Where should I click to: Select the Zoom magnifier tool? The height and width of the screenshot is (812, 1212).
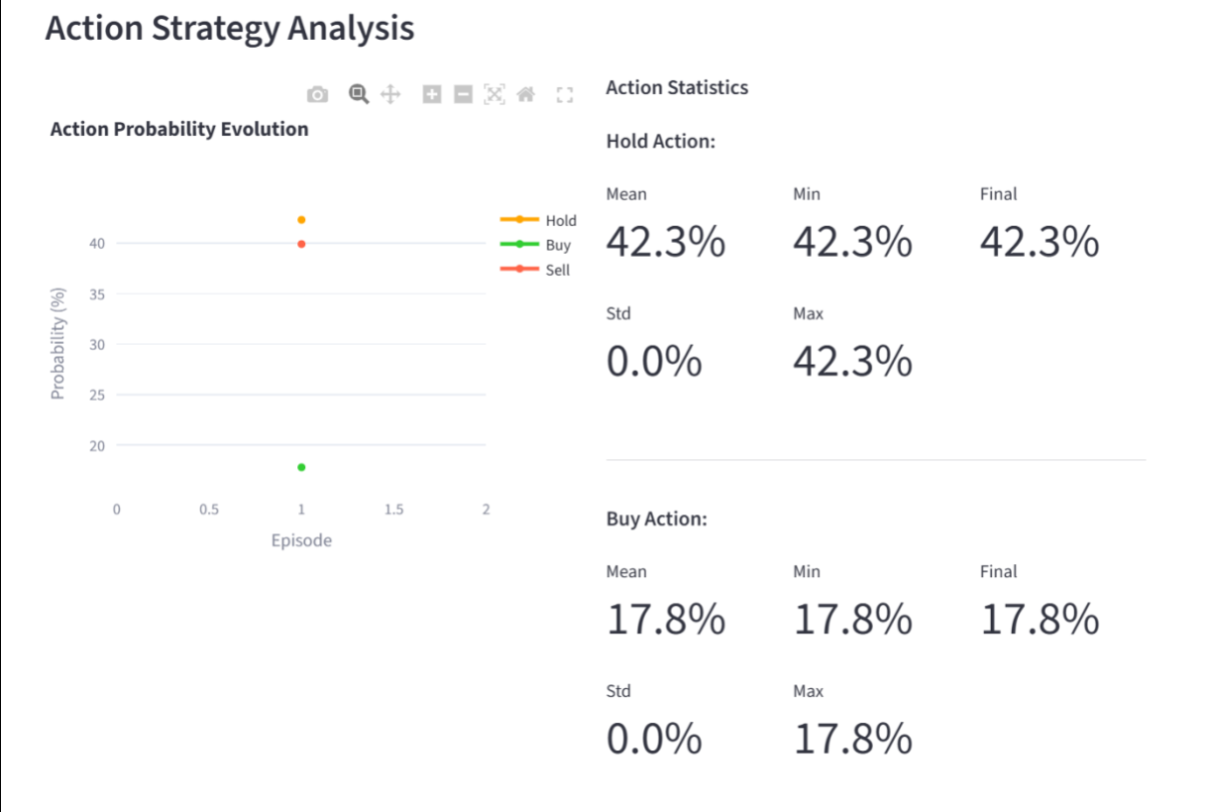coord(359,94)
